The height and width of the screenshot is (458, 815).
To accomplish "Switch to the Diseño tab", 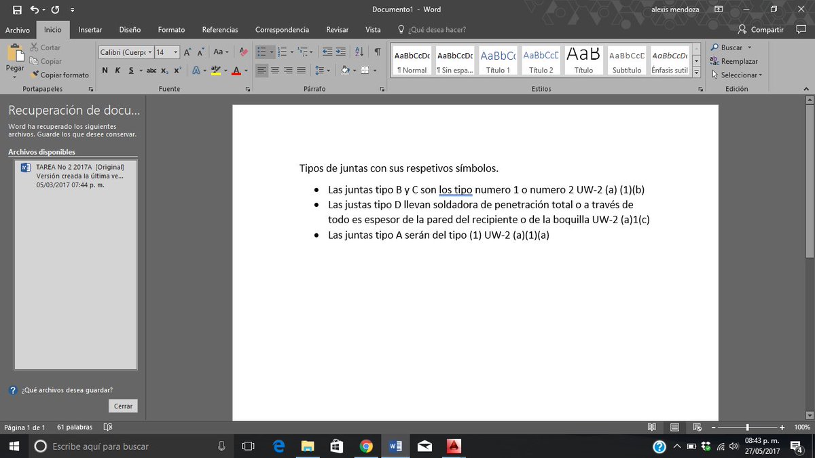I will [x=130, y=30].
